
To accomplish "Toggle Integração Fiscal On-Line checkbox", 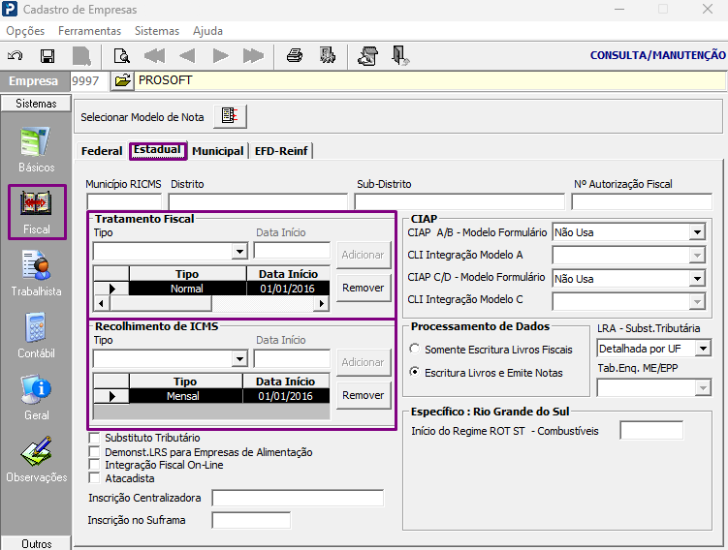I will [x=94, y=465].
